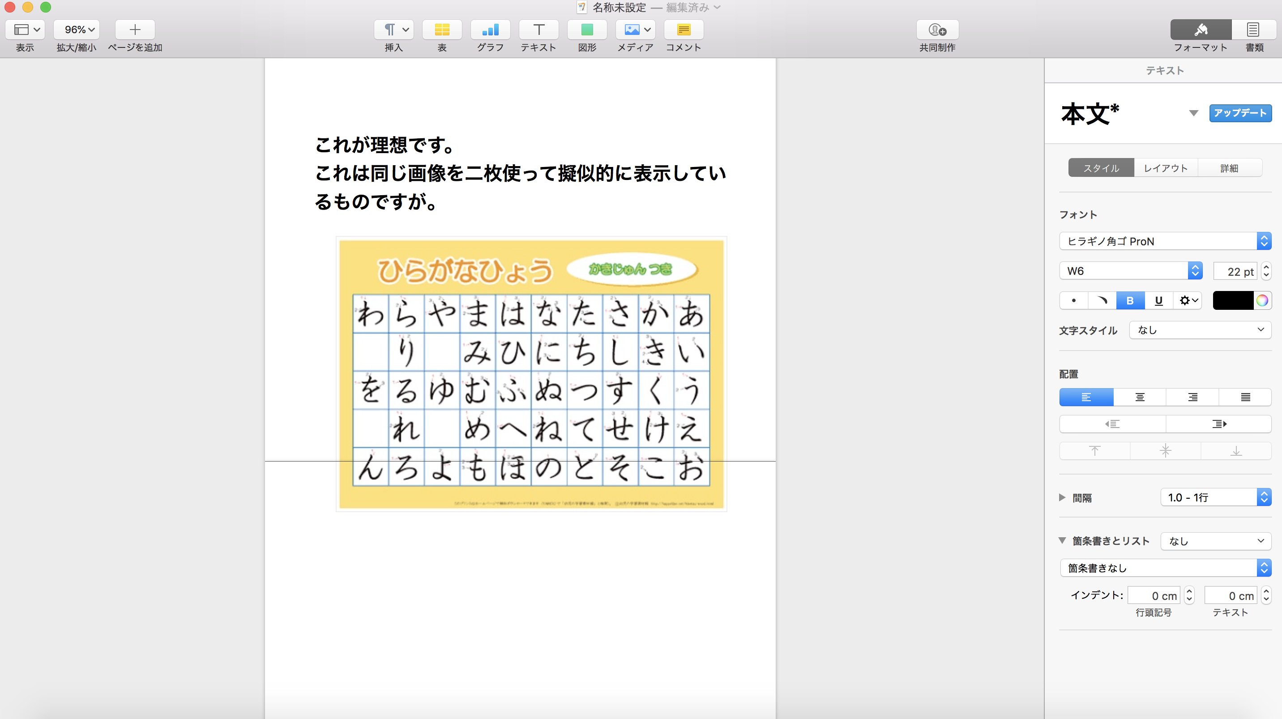
Task: Open the Collaborate (共同制作) icon
Action: click(937, 30)
